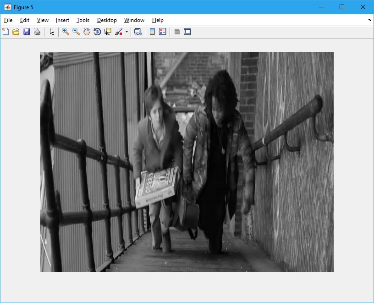
Task: Click the Insert Colorbar button
Action: 152,32
